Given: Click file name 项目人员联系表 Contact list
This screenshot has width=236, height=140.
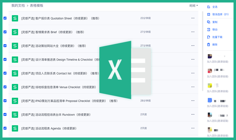Looking at the screenshot, I should pyautogui.click(x=60, y=73).
